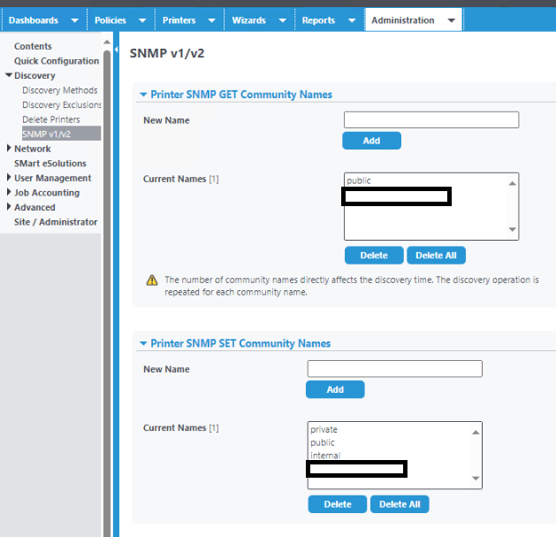Click the SET community New Name input field
The image size is (556, 537).
394,369
